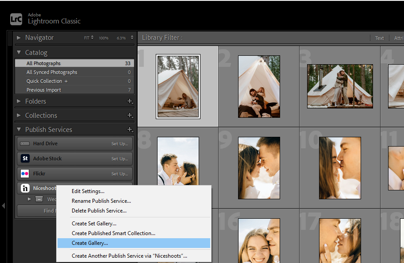Viewport: 404px width, 263px height.
Task: Click the Flickr service icon
Action: [25, 174]
